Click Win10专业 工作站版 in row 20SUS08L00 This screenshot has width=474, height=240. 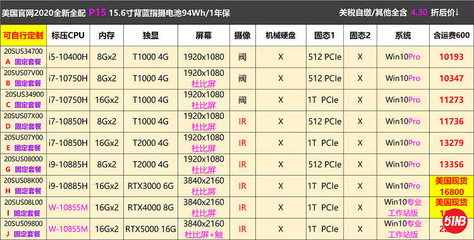coord(403,207)
